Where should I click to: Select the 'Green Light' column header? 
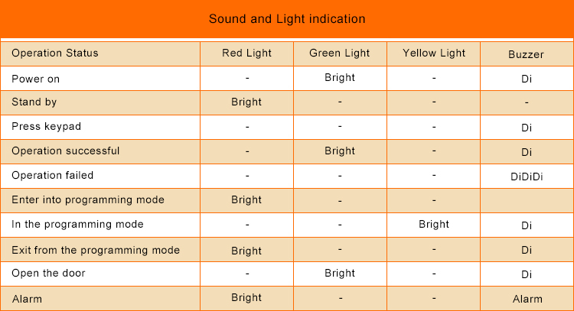[x=340, y=53]
